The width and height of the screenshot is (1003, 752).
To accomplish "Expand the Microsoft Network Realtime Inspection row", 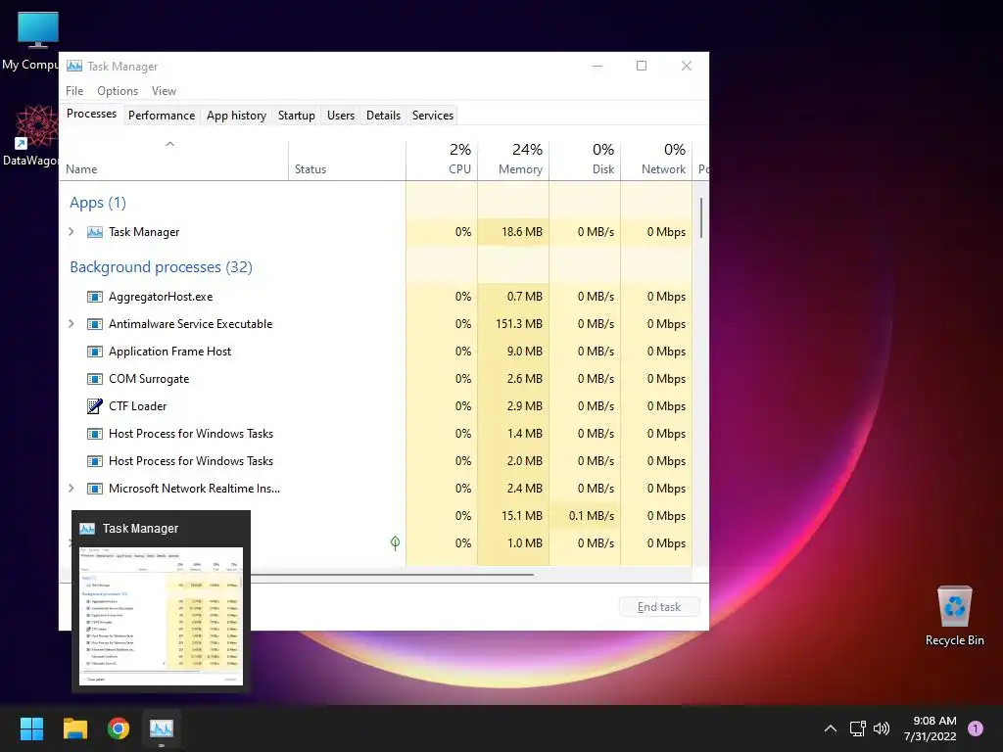I will tap(71, 489).
